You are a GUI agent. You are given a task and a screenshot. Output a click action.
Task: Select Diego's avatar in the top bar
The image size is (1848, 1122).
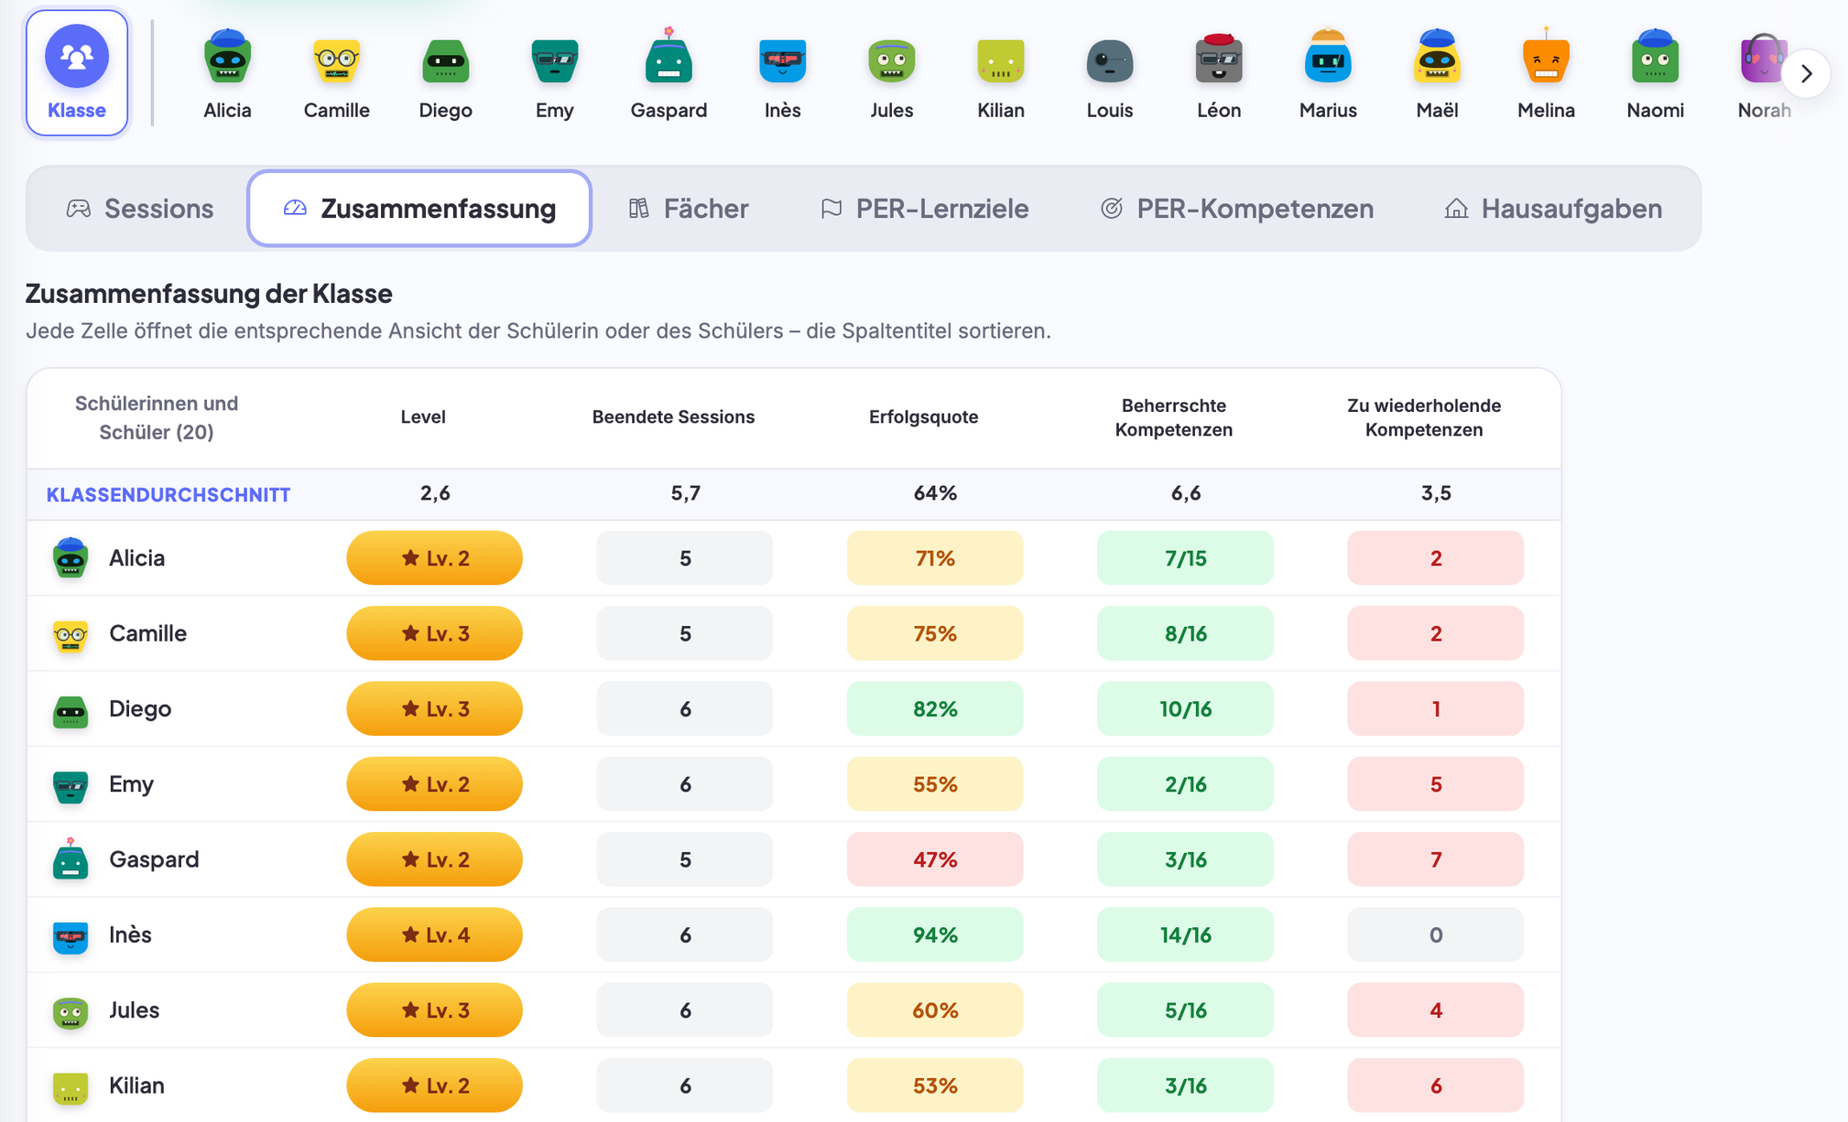(x=445, y=73)
